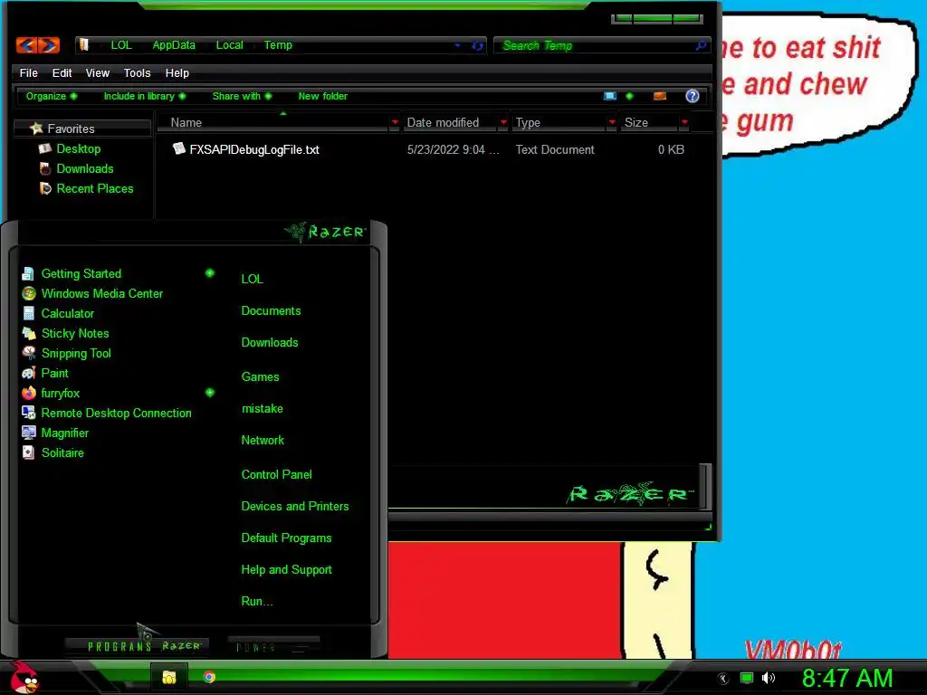Open the Share with dropdown
927x695 pixels.
click(242, 96)
